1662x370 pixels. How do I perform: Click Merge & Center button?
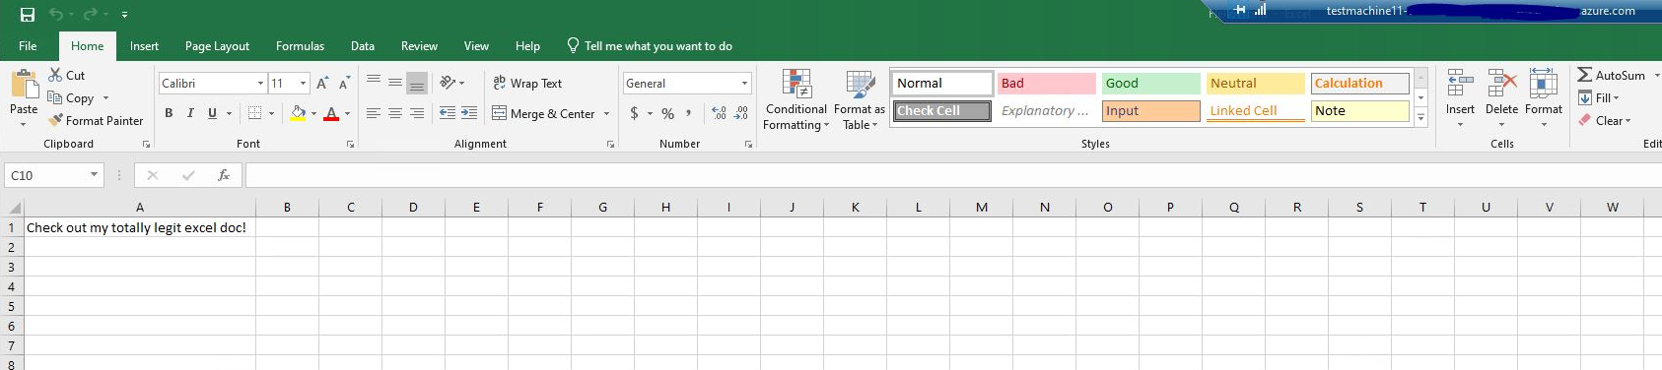pos(543,113)
